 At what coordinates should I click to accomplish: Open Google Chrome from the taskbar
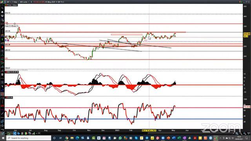(67, 138)
